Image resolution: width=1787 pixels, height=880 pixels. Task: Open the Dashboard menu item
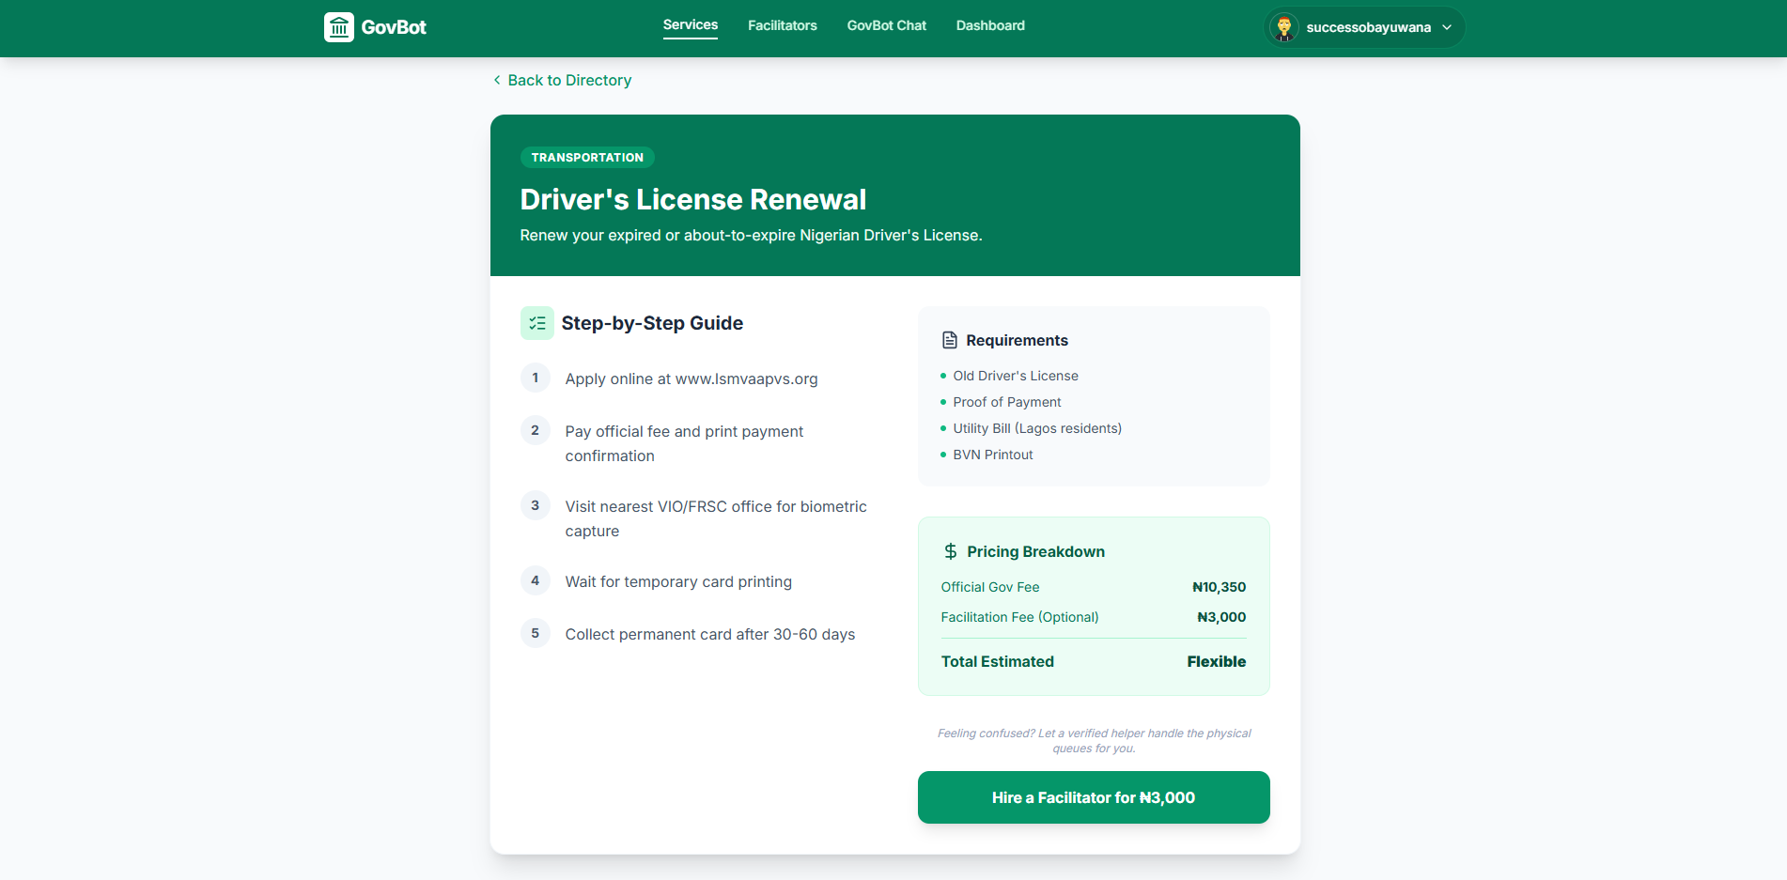point(990,25)
